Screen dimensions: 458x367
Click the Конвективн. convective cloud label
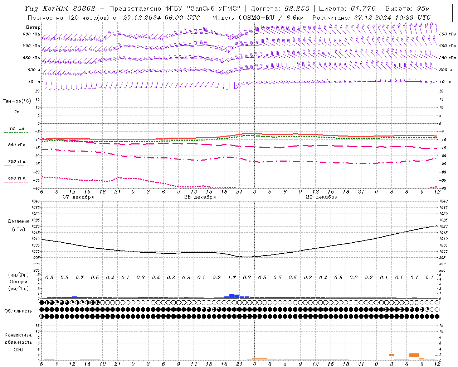coord(18,335)
